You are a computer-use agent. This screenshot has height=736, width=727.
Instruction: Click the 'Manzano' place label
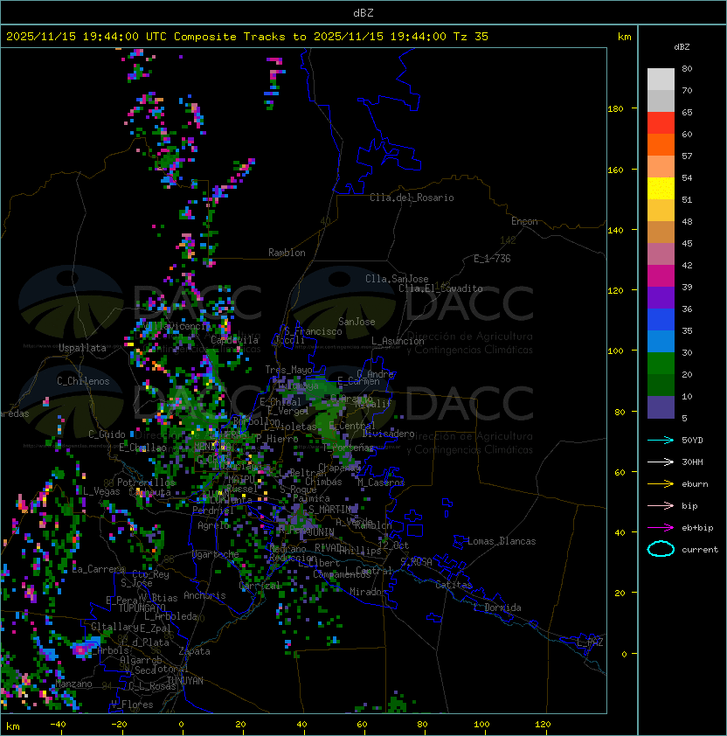click(x=73, y=684)
